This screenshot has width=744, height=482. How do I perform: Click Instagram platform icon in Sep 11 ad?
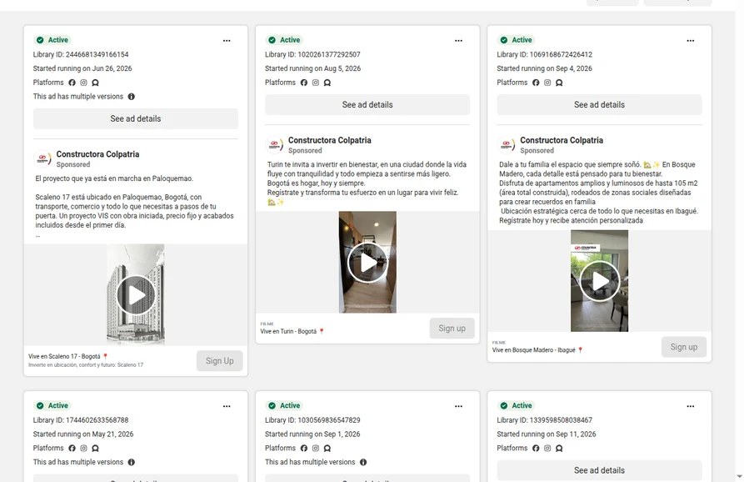click(x=547, y=449)
